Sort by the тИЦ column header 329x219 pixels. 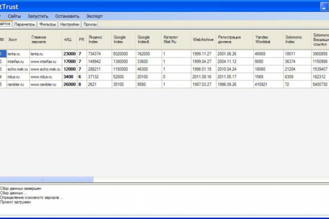click(69, 39)
